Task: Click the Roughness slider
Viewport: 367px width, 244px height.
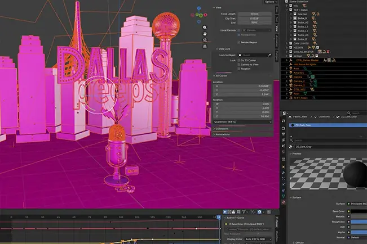Action: pyautogui.click(x=359, y=222)
